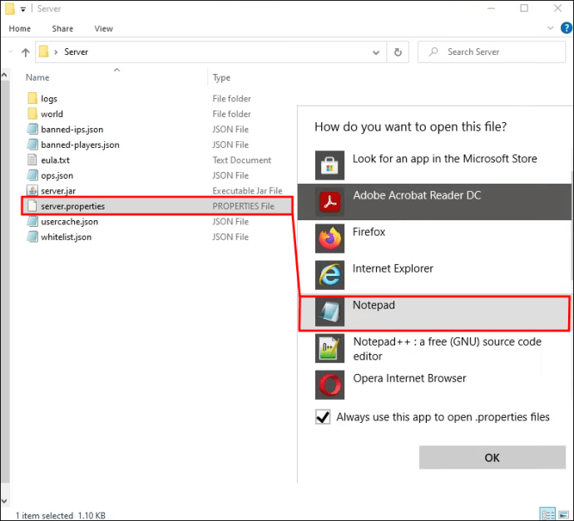
Task: Select the Firefox icon in app list
Action: [330, 238]
